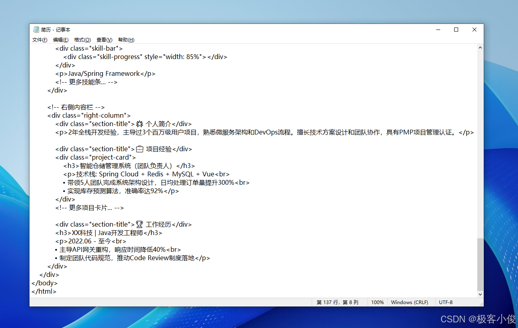Click the 技术栈: Spring Cloud line

(x=146, y=174)
